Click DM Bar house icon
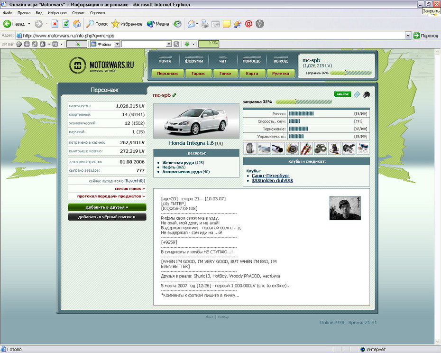The width and height of the screenshot is (441, 353). click(x=43, y=44)
